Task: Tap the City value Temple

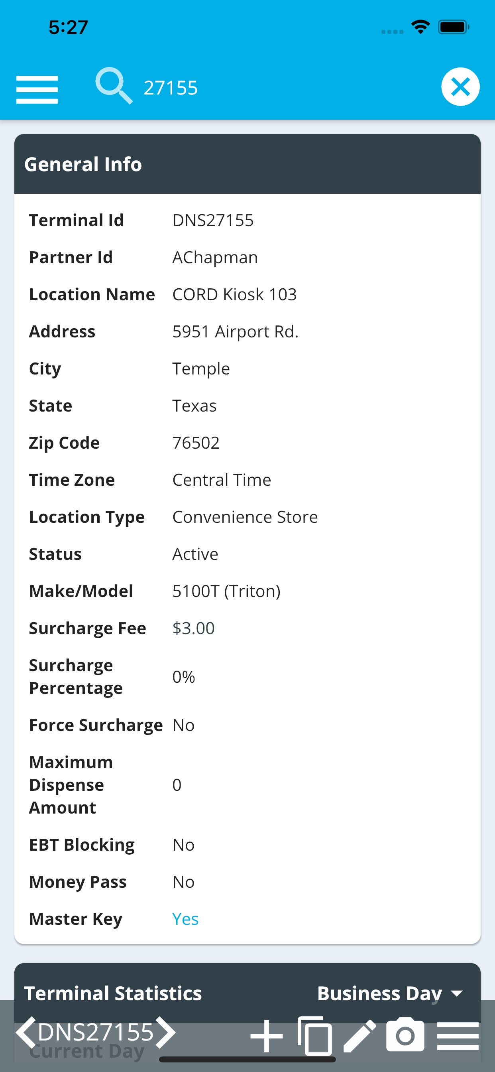Action: pos(201,369)
